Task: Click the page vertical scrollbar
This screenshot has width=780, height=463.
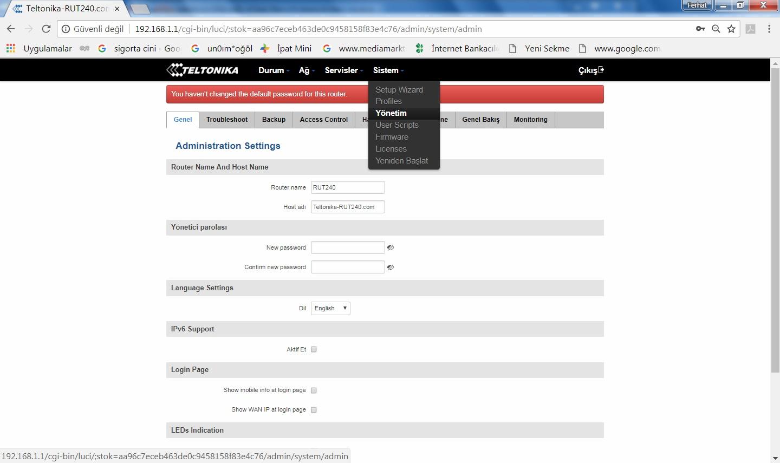Action: [775, 220]
